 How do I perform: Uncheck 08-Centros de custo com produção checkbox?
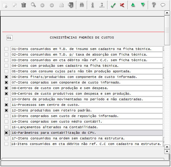[6, 88]
